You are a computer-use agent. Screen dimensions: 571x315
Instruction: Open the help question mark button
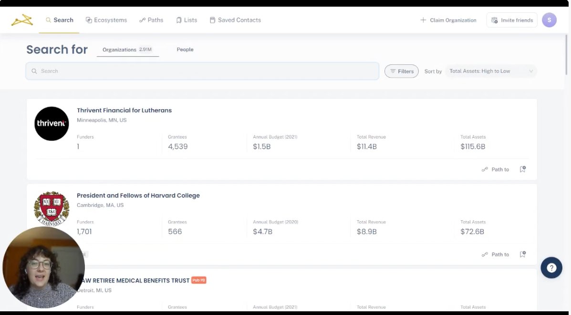[x=551, y=268]
